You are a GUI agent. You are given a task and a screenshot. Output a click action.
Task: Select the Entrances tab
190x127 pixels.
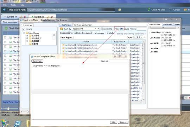point(27,25)
